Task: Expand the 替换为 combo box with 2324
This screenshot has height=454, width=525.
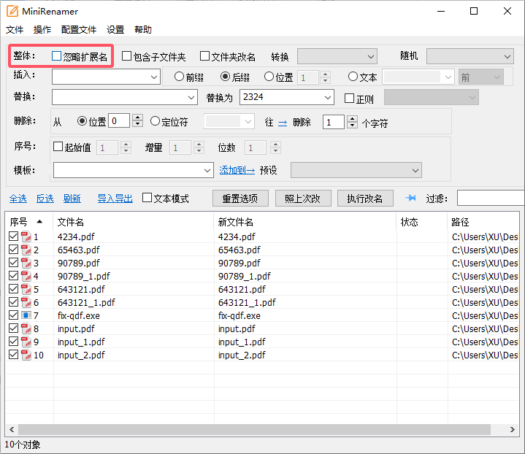Action: click(x=328, y=97)
